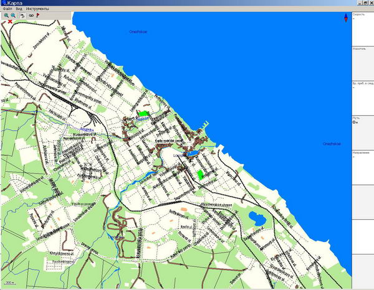Viewport: 374px width, 290px height.
Task: Click the Скорость info panel
Action: coord(362,28)
